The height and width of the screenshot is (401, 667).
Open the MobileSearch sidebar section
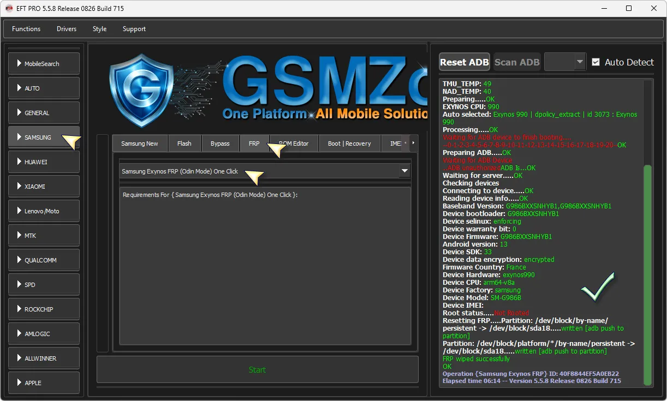pyautogui.click(x=44, y=64)
